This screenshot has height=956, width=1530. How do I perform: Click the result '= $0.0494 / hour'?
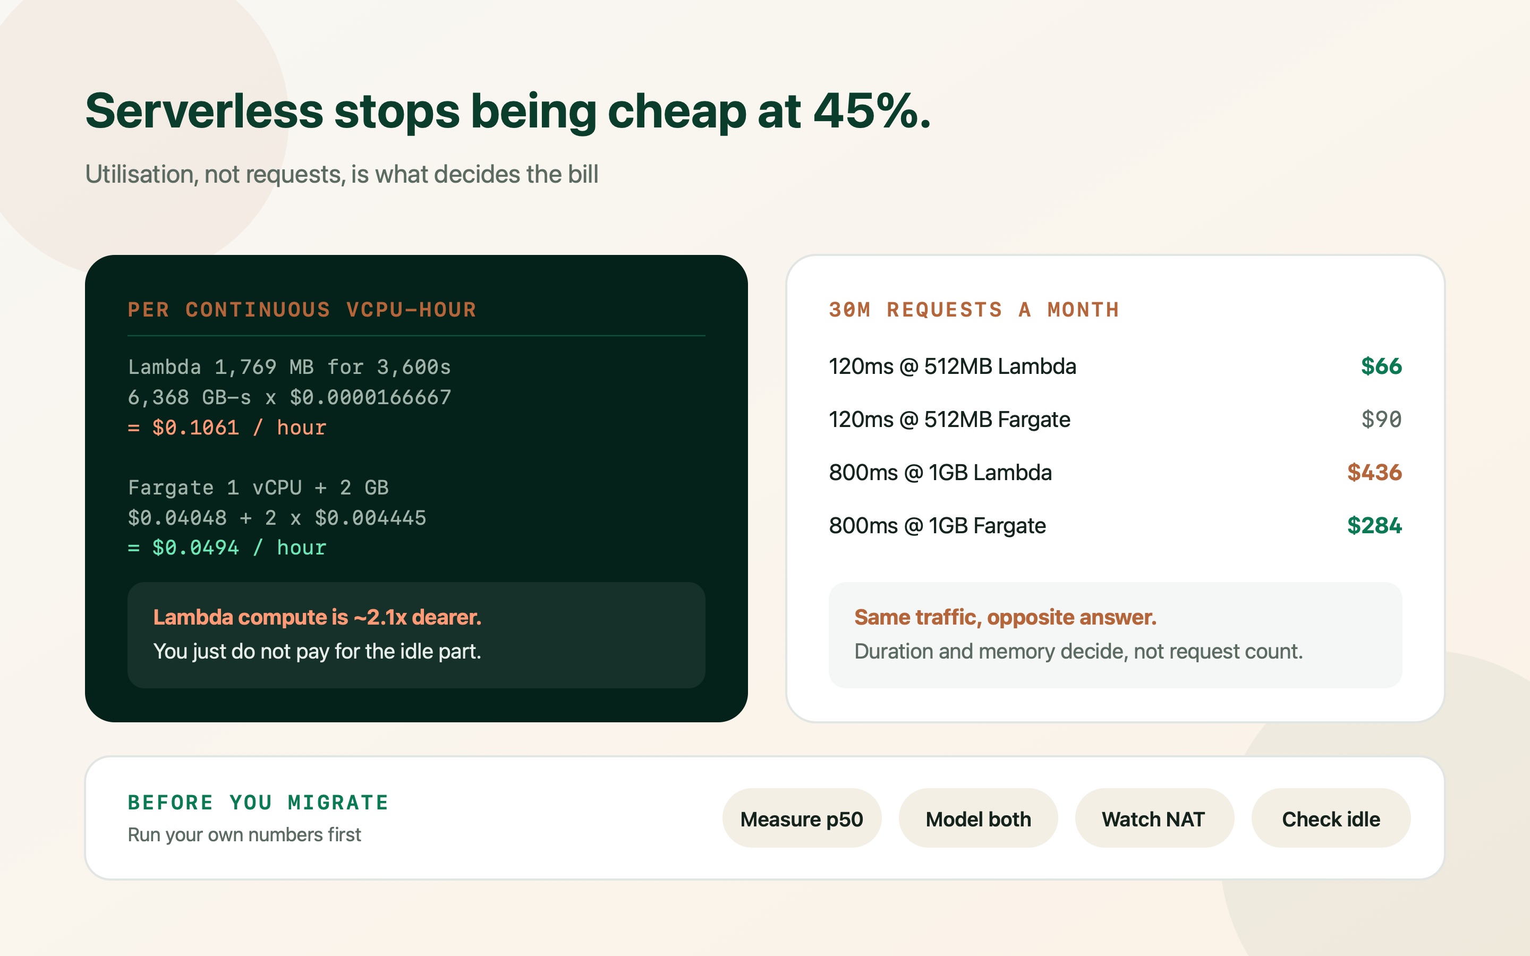pyautogui.click(x=227, y=548)
